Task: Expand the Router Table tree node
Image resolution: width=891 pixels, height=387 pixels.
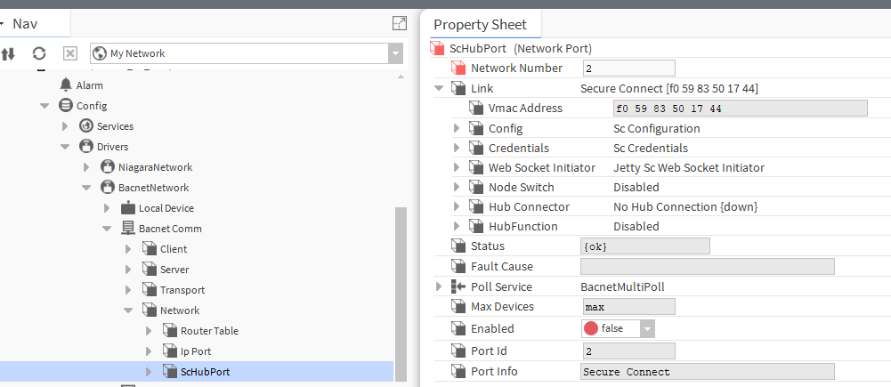Action: pyautogui.click(x=149, y=331)
